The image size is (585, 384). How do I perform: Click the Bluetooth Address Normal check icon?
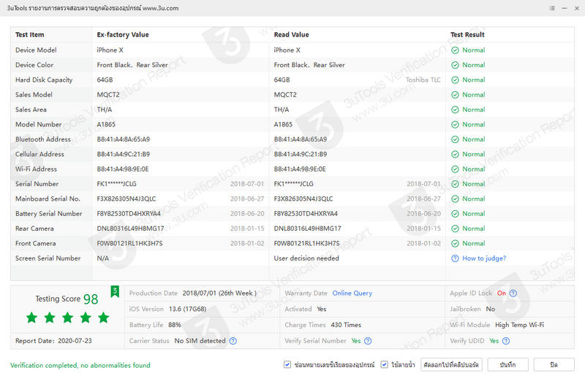[455, 139]
